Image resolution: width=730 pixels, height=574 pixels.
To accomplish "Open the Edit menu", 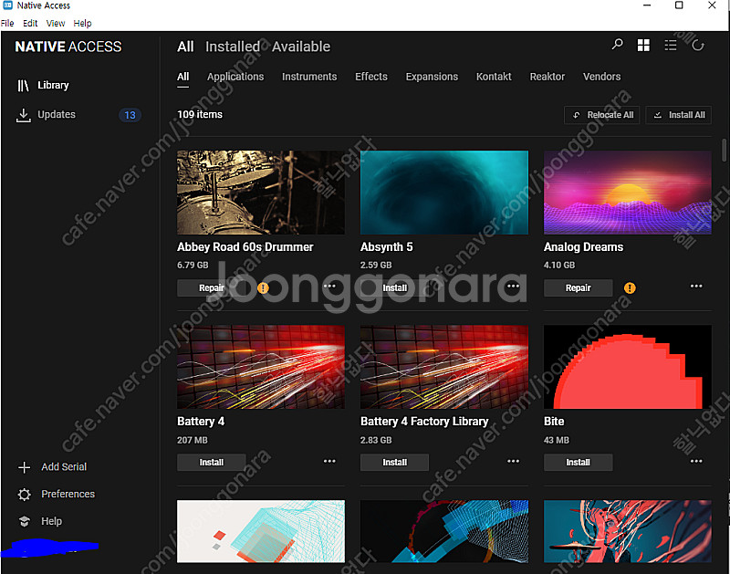I will [30, 24].
